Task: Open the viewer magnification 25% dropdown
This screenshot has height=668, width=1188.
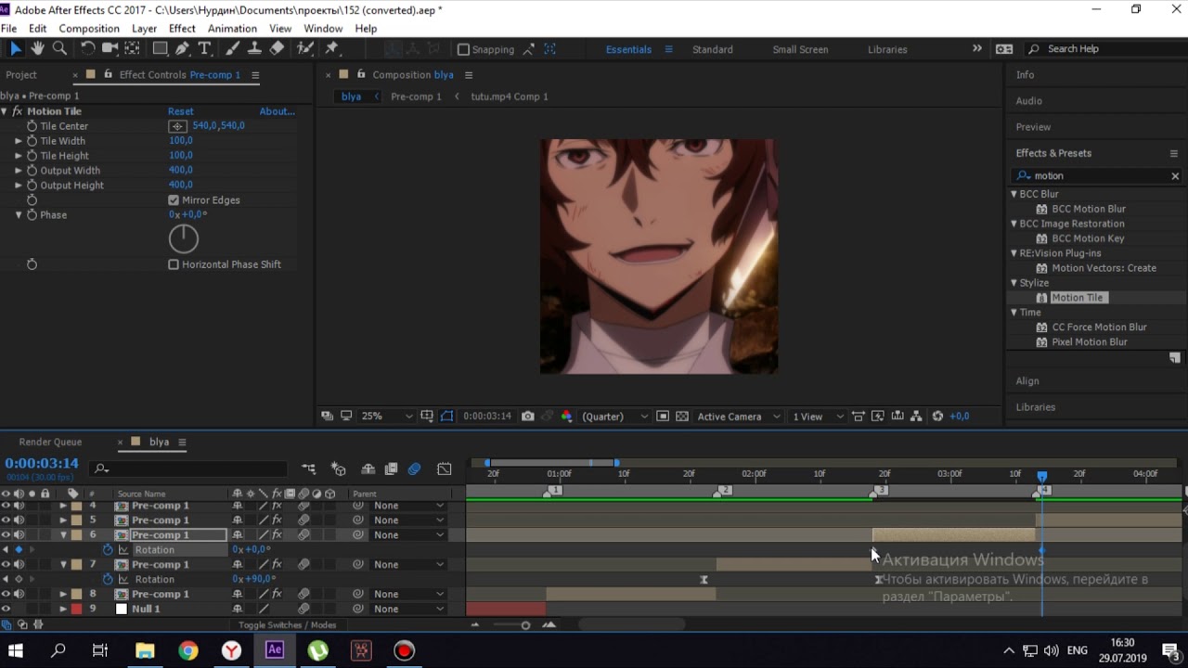Action: point(387,417)
